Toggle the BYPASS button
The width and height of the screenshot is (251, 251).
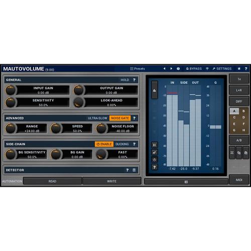pyautogui.click(x=194, y=69)
